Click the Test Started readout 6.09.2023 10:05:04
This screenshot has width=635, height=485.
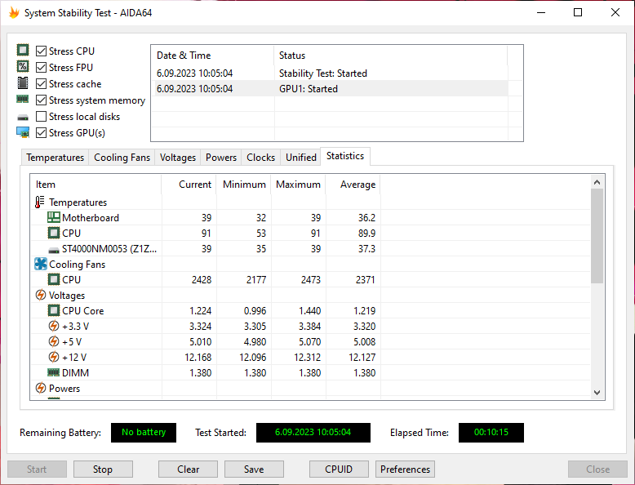[313, 432]
